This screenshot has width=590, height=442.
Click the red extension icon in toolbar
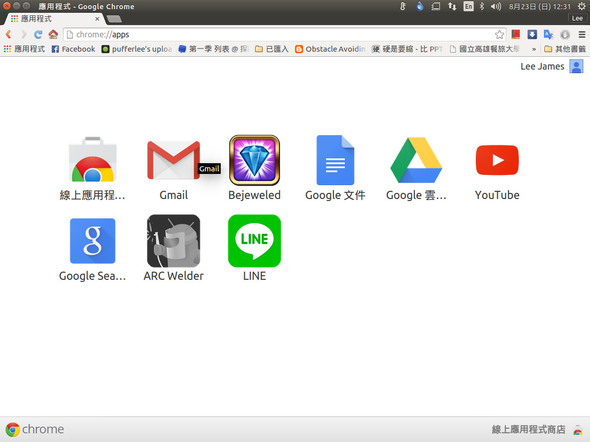click(516, 35)
